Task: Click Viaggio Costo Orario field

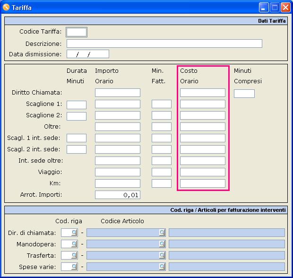Action: coord(203,172)
